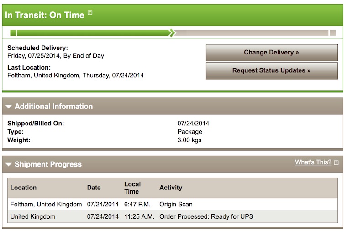This screenshot has width=347, height=232.
Task: Click the Change Delivery button
Action: (272, 53)
